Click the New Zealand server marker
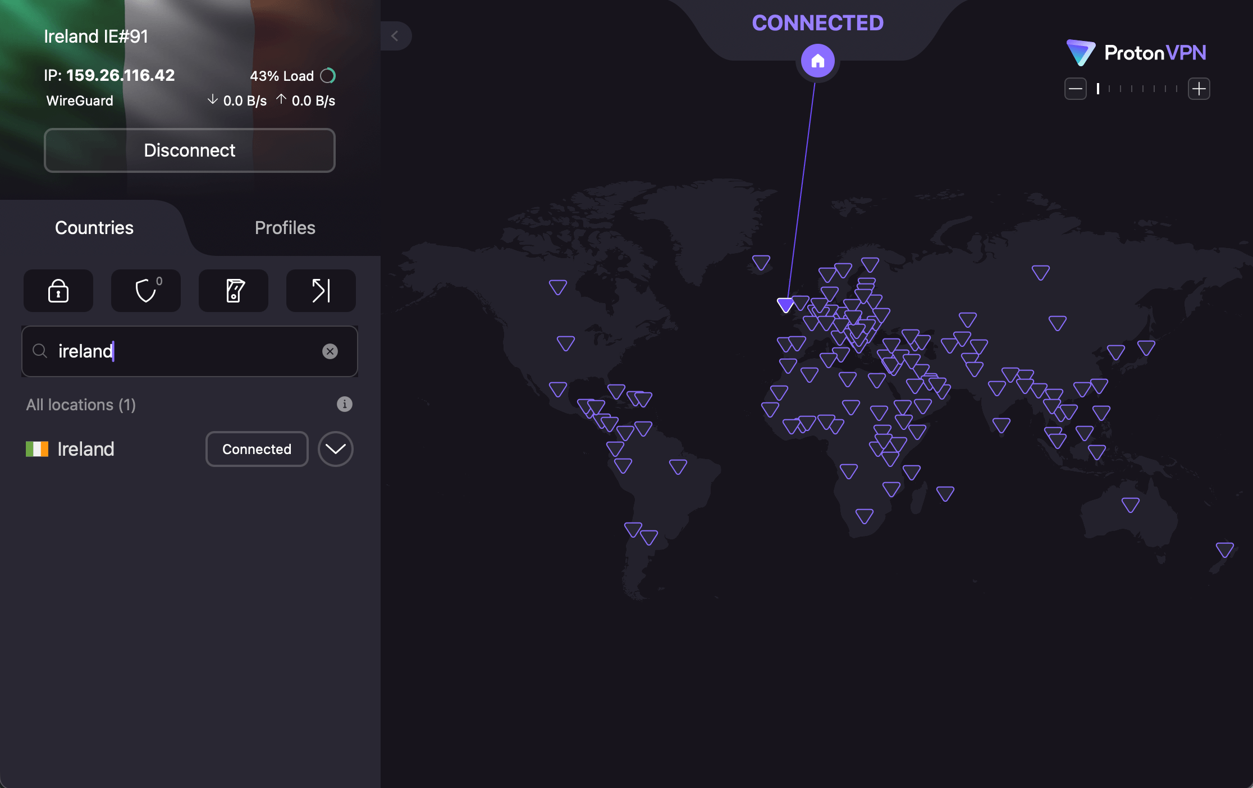The height and width of the screenshot is (788, 1253). tap(1225, 549)
